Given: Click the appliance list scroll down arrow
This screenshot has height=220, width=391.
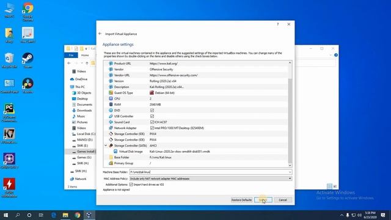Looking at the screenshot, I should click(290, 165).
